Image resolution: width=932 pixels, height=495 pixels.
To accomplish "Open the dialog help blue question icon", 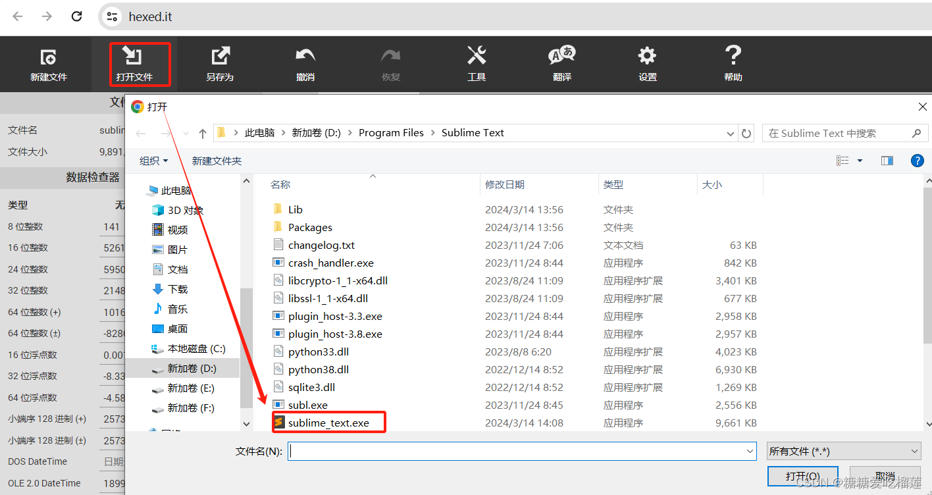I will (917, 161).
